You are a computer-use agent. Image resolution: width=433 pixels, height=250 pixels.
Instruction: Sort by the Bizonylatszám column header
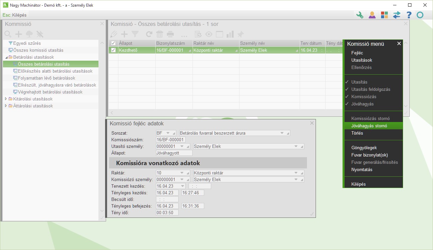click(174, 43)
